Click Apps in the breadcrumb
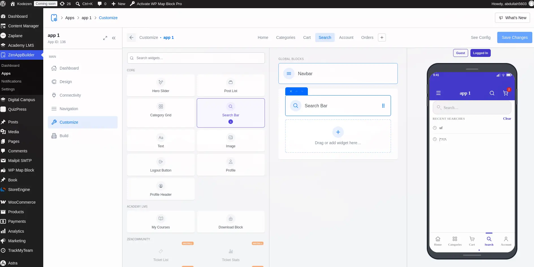Screen dimensions: 534x267 (x=70, y=18)
